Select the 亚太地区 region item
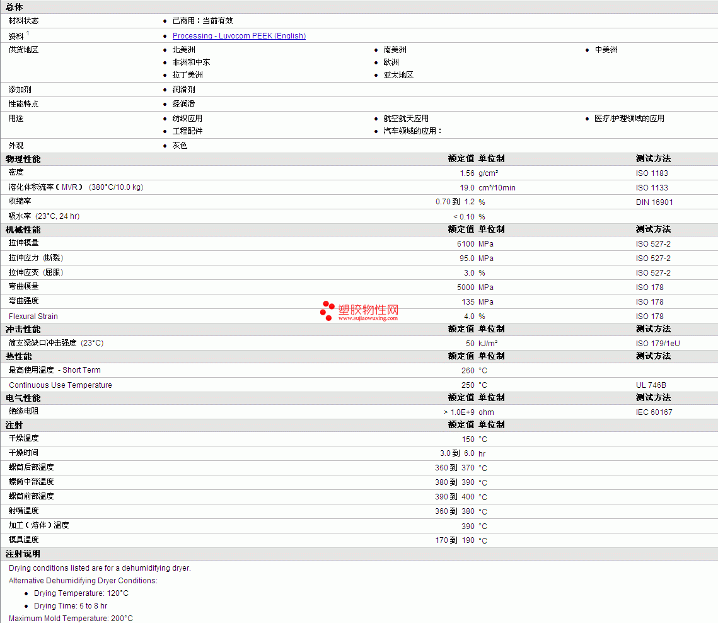Viewport: 718px width, 623px height. pos(398,74)
